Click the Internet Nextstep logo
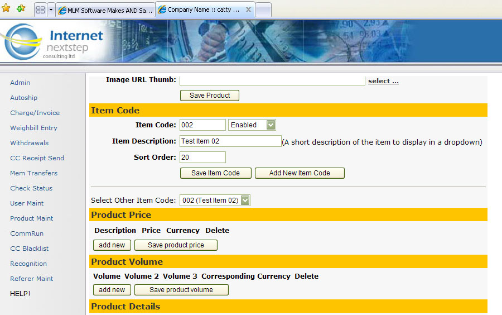Viewport: 502px width, 315px height. pos(53,42)
